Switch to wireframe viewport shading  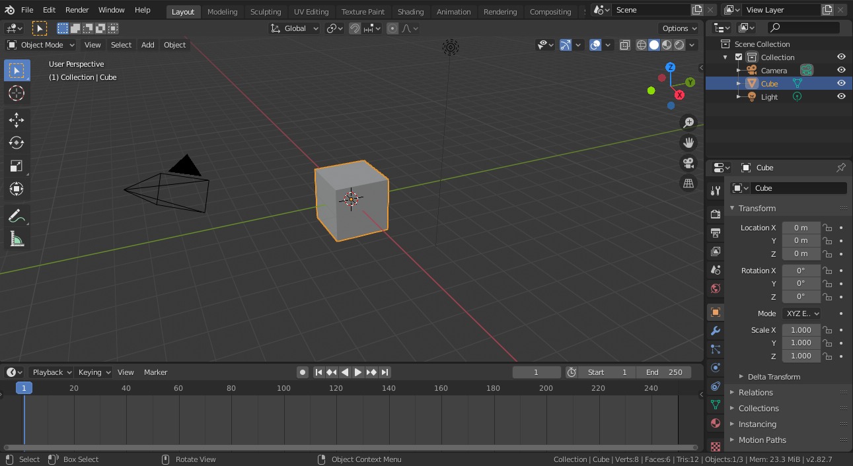[642, 45]
